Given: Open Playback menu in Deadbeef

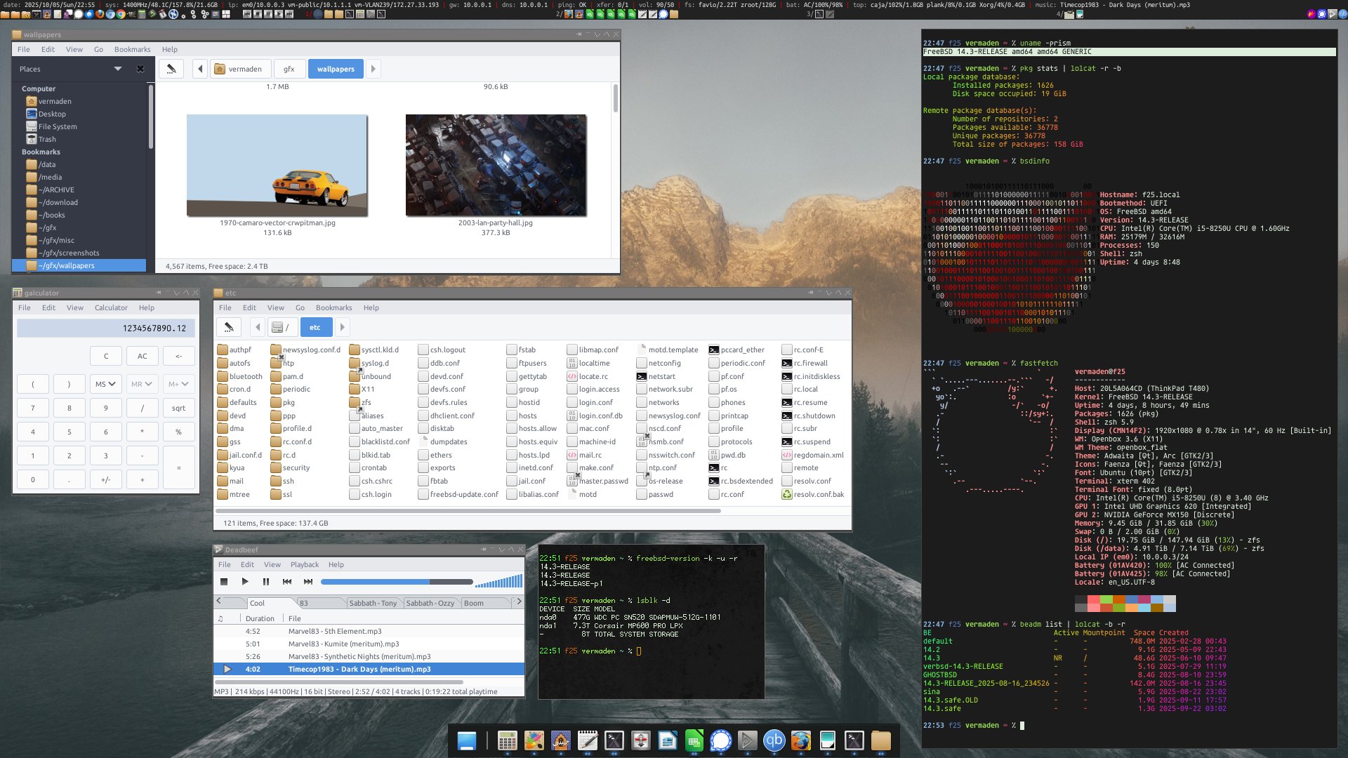Looking at the screenshot, I should point(304,564).
